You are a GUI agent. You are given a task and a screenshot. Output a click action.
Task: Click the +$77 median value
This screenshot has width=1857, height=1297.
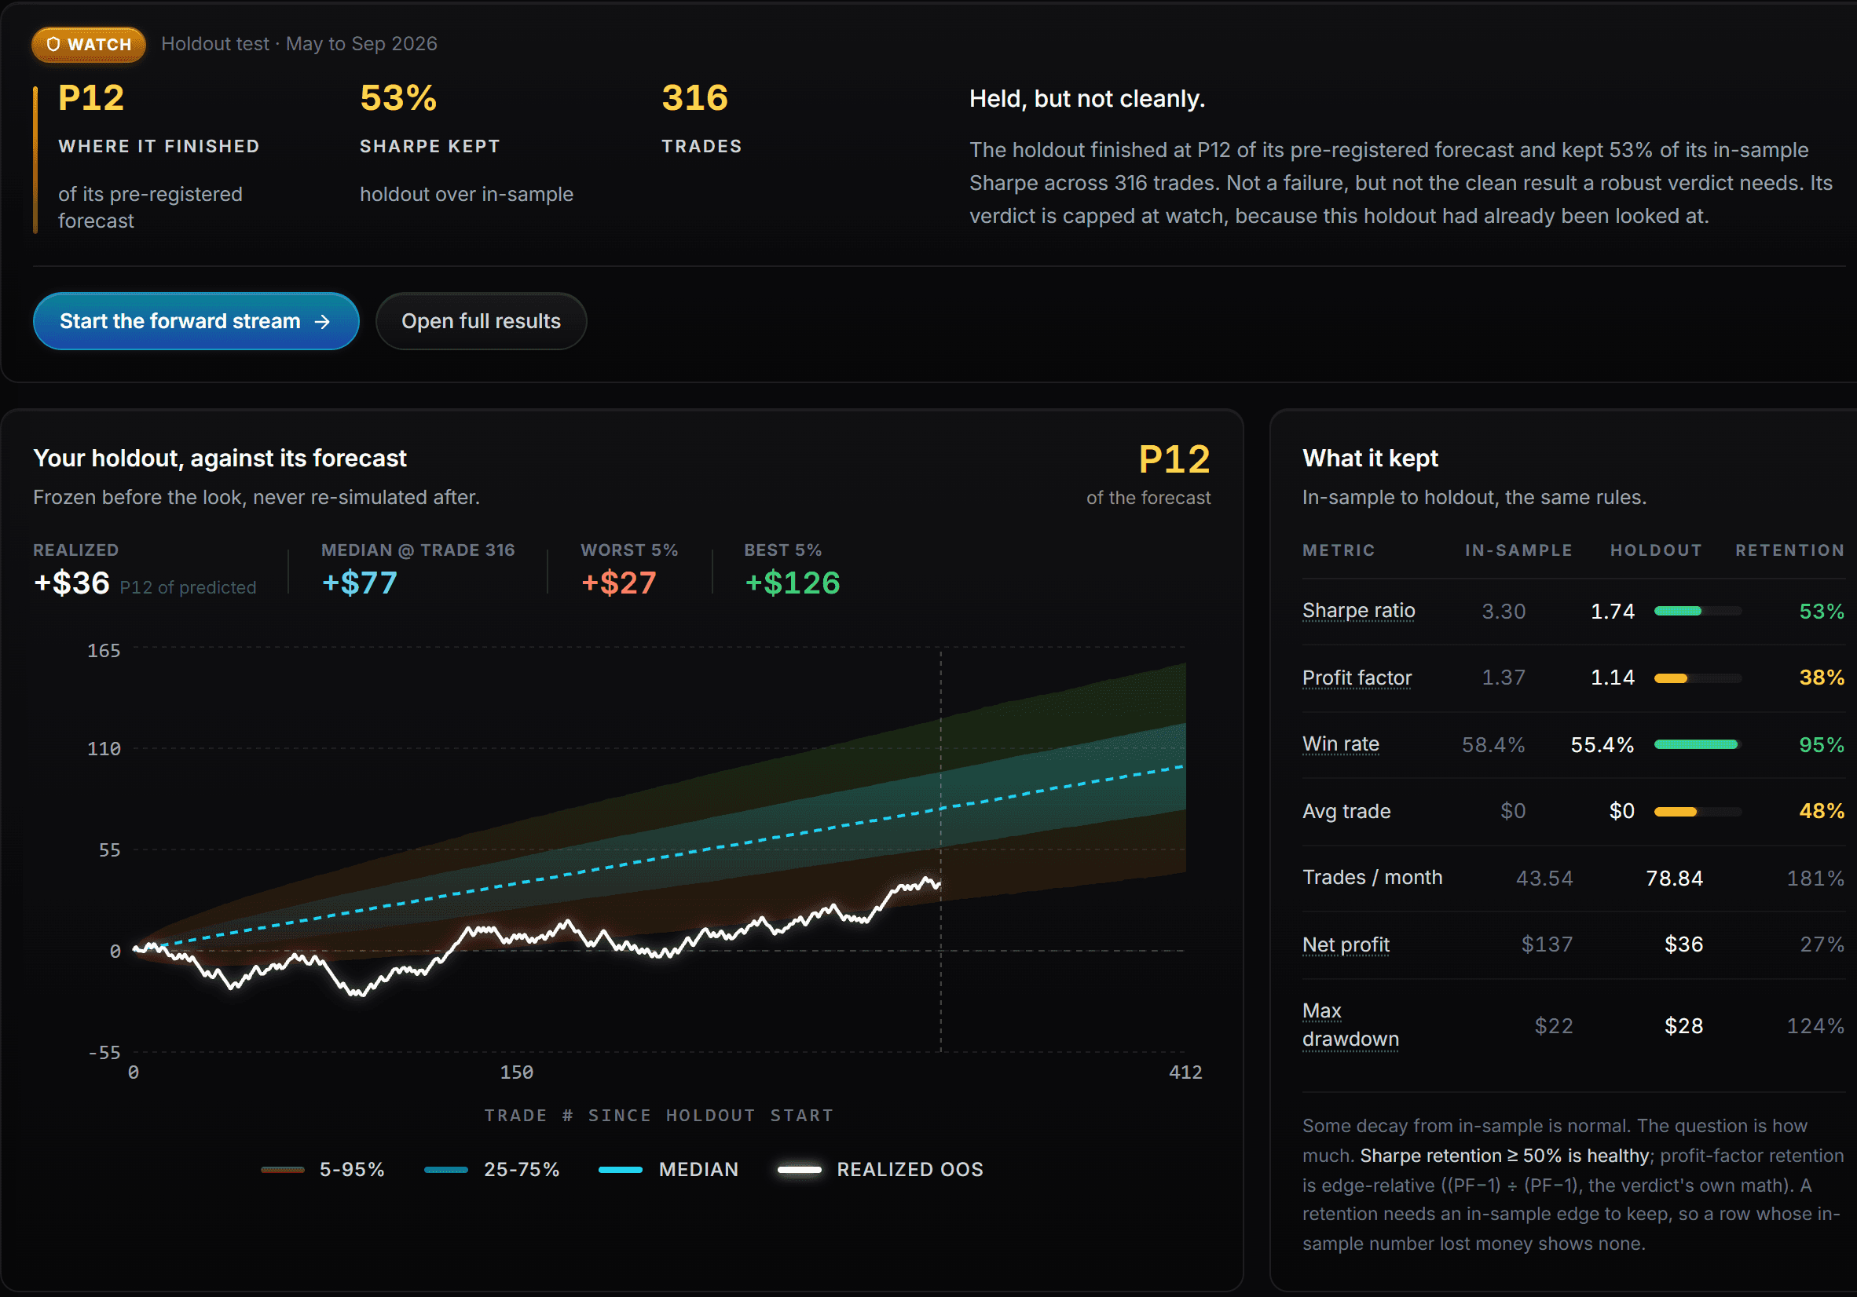359,583
